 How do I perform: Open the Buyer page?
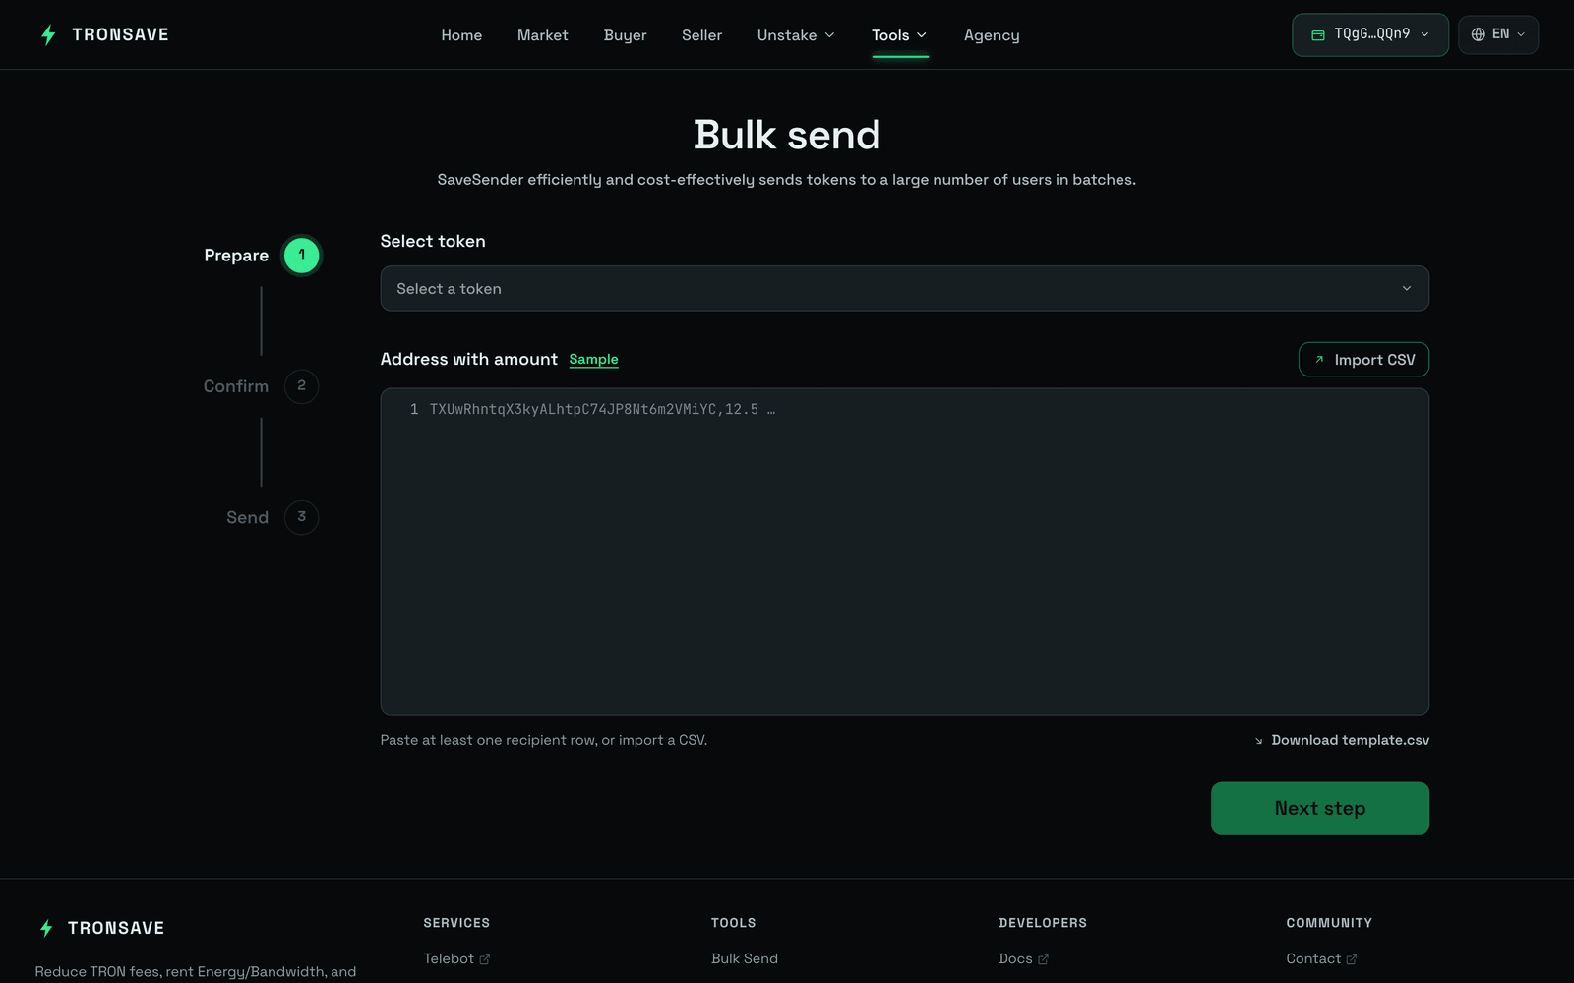click(x=625, y=35)
